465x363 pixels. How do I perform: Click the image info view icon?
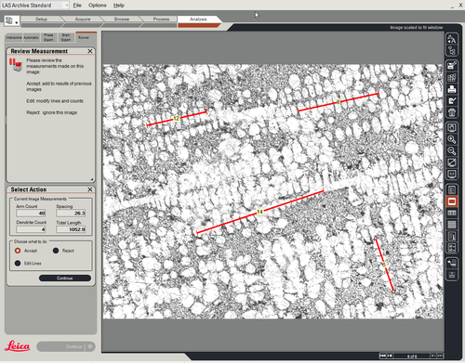coord(452,236)
